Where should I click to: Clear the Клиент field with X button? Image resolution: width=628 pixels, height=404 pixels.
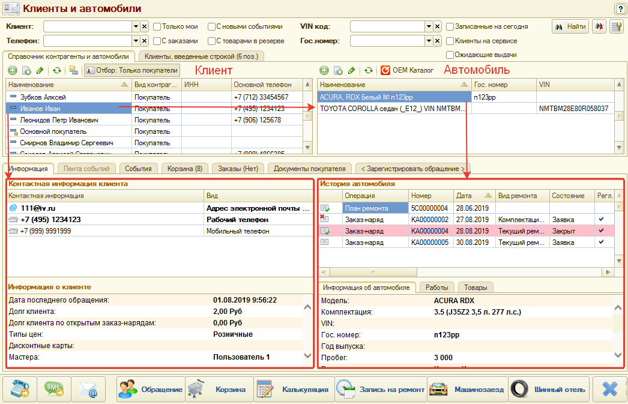[145, 27]
